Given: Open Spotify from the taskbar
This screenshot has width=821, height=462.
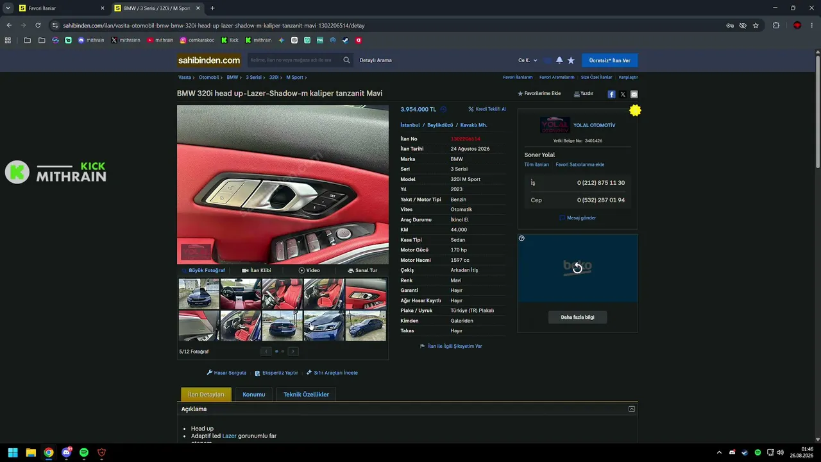Looking at the screenshot, I should point(84,452).
